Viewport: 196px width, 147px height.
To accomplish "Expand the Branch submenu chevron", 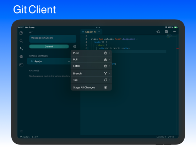I will pos(109,73).
